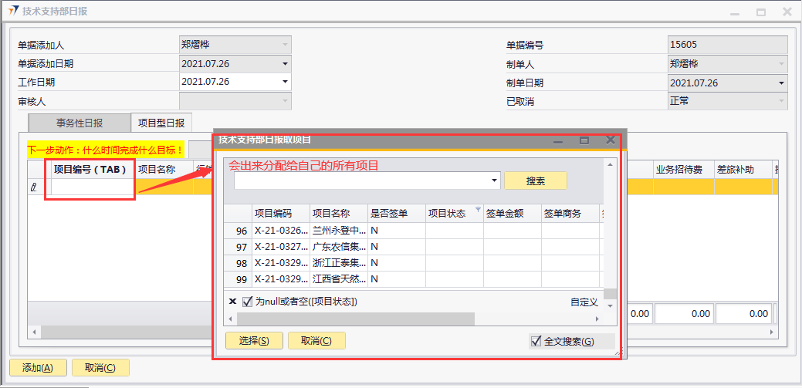The width and height of the screenshot is (802, 388).
Task: Close the 技术支持部日报取项目 dialog
Action: tap(610, 140)
